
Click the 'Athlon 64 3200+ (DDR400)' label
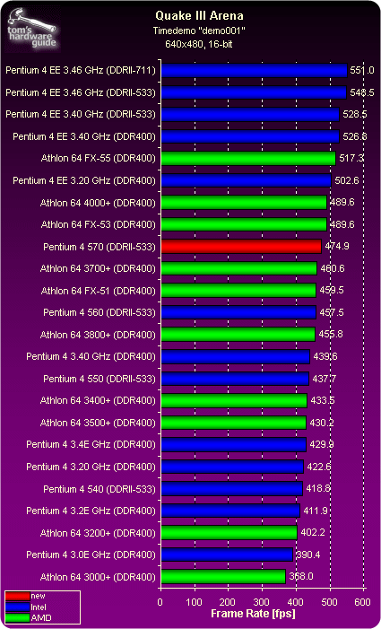click(x=98, y=533)
